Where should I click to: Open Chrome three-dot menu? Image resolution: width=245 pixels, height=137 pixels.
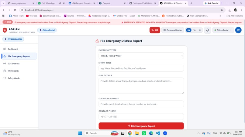(241, 10)
